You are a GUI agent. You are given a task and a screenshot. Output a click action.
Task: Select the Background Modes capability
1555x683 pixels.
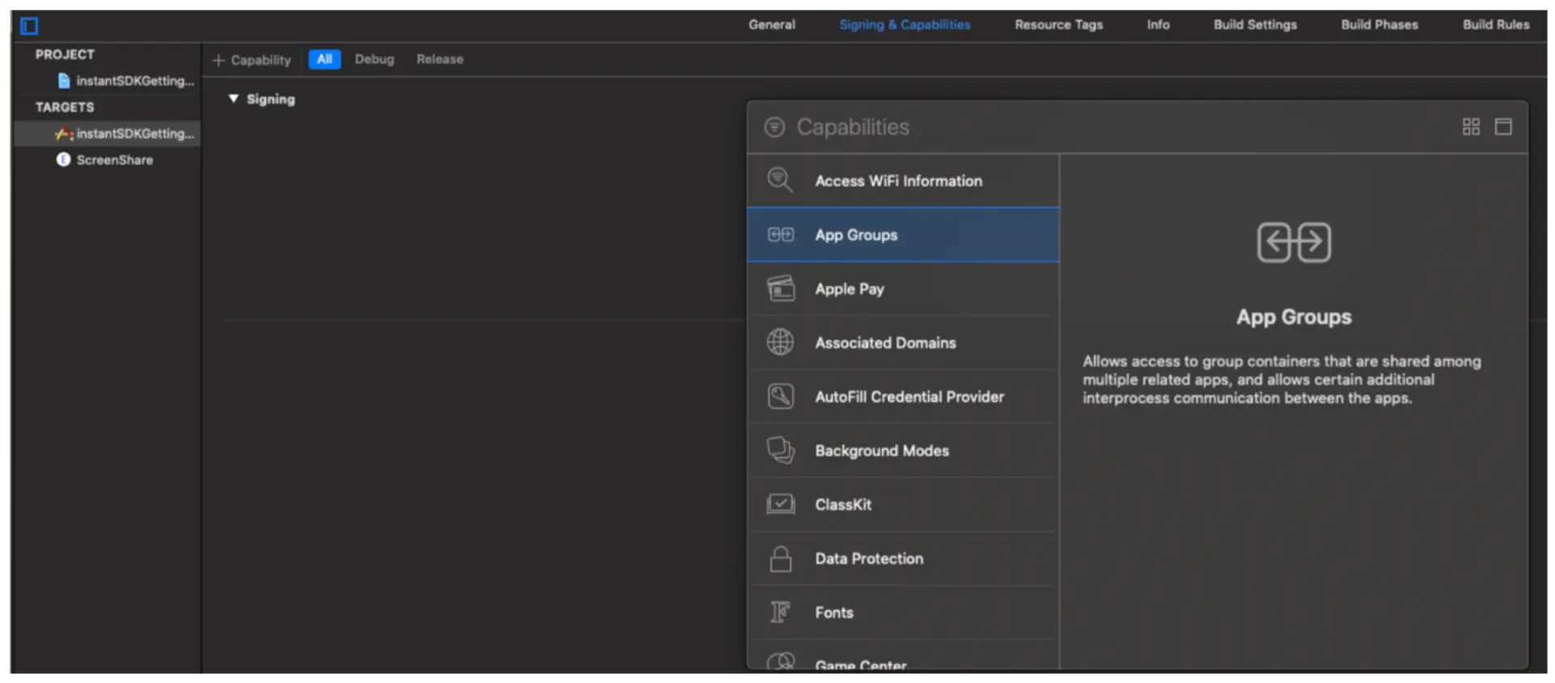point(881,451)
